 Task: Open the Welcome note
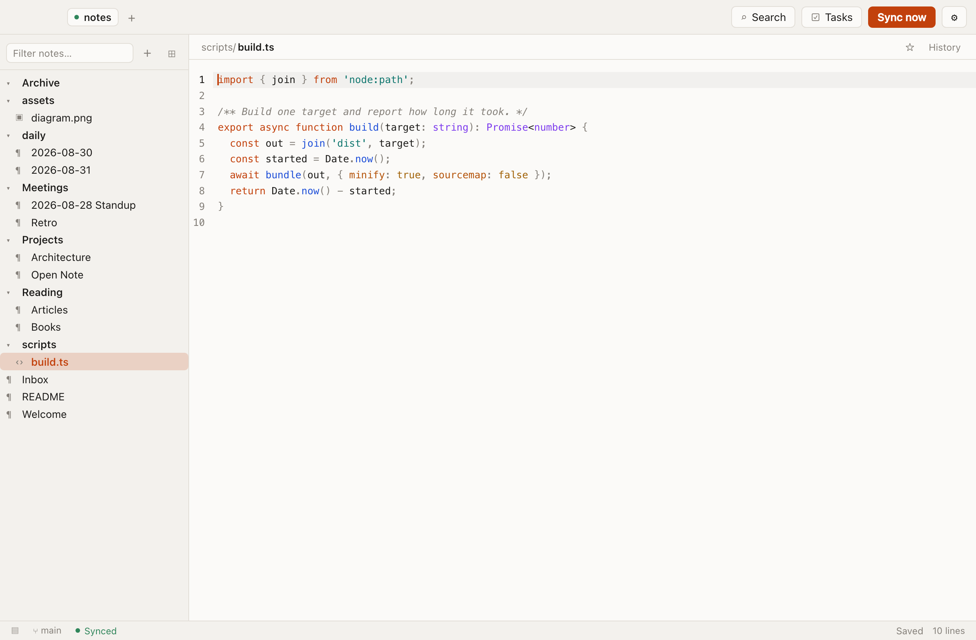94,414
